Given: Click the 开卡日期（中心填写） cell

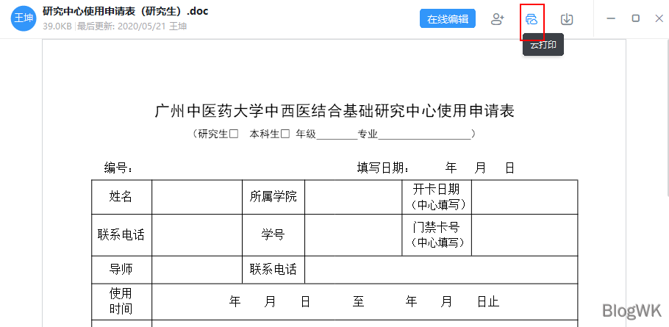Looking at the screenshot, I should pos(437,197).
